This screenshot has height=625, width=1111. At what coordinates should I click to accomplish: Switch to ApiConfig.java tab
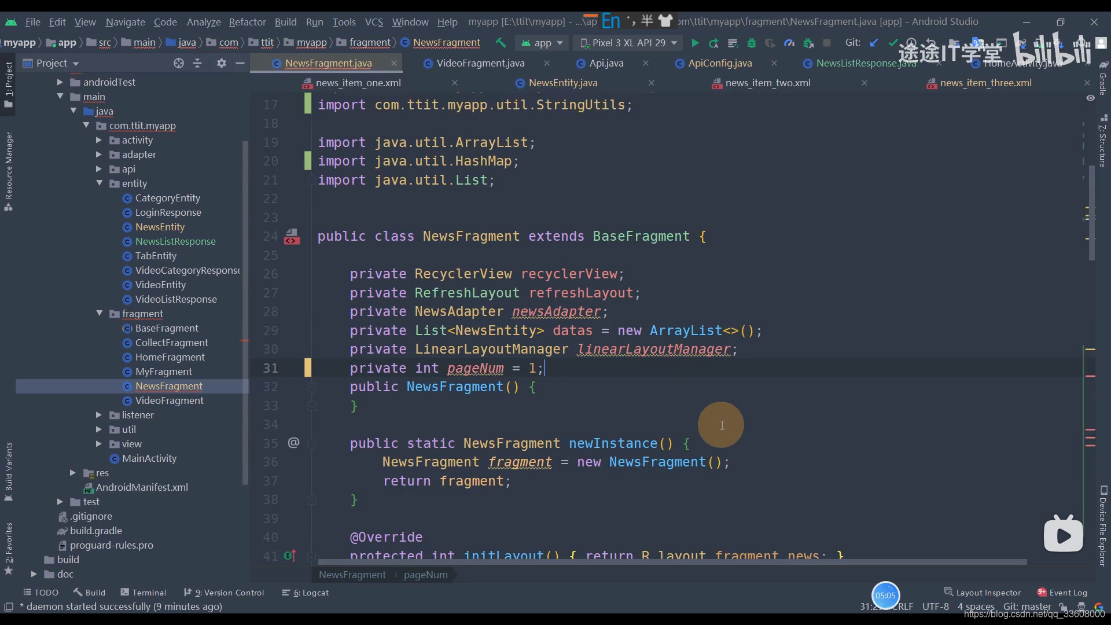pos(720,63)
